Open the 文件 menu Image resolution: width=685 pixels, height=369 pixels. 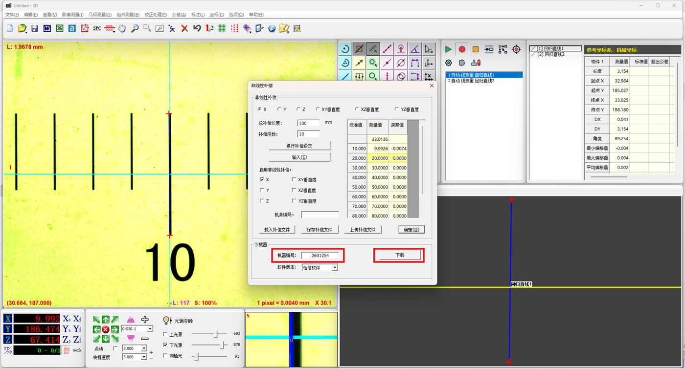coord(12,15)
